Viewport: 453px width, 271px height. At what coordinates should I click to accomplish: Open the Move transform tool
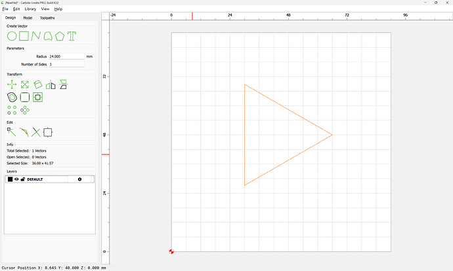click(x=12, y=84)
